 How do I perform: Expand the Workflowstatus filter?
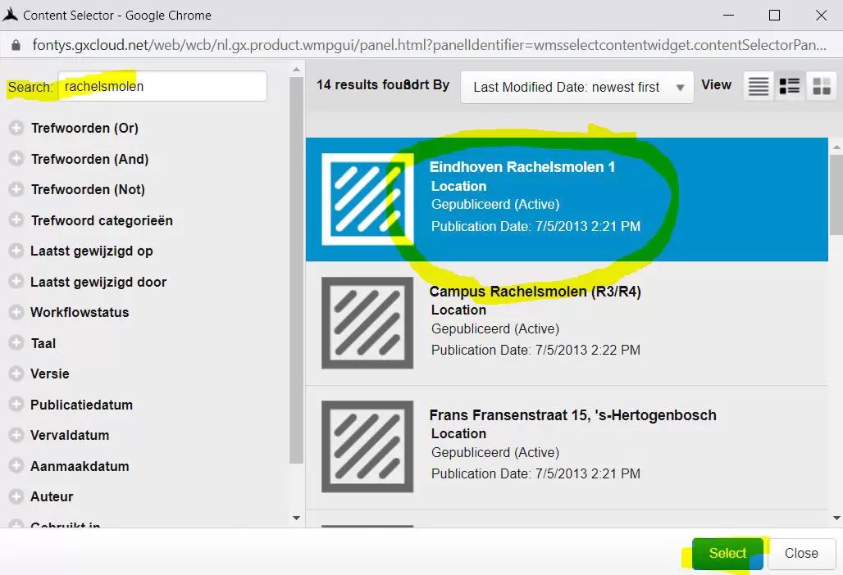[x=16, y=312]
